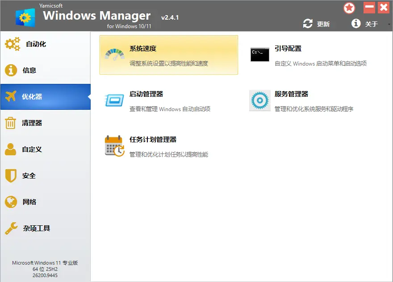The image size is (393, 282).
Task: Switch to the 网络 tab label
Action: pos(29,202)
